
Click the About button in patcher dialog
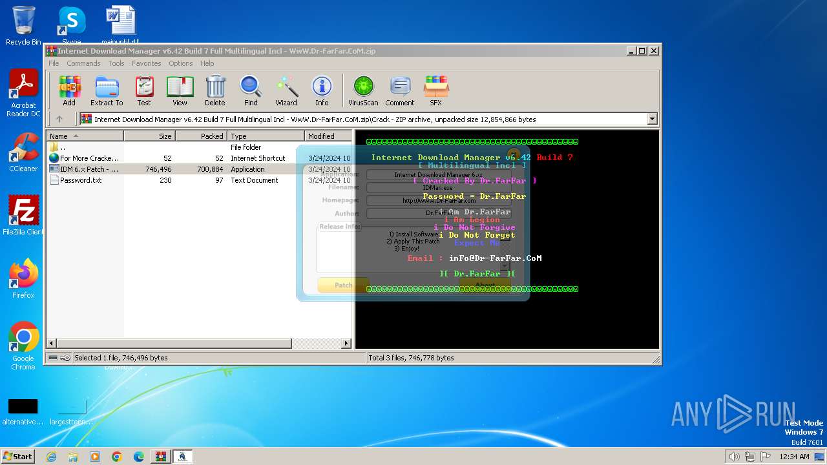[x=485, y=285]
